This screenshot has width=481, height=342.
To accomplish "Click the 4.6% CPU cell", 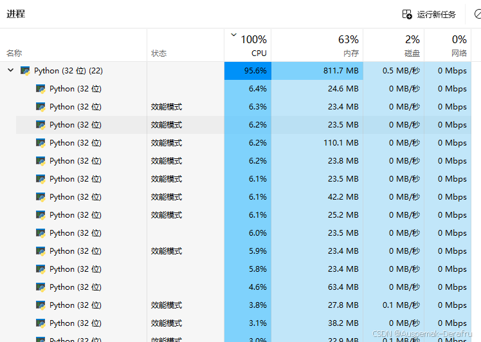I will pos(248,287).
